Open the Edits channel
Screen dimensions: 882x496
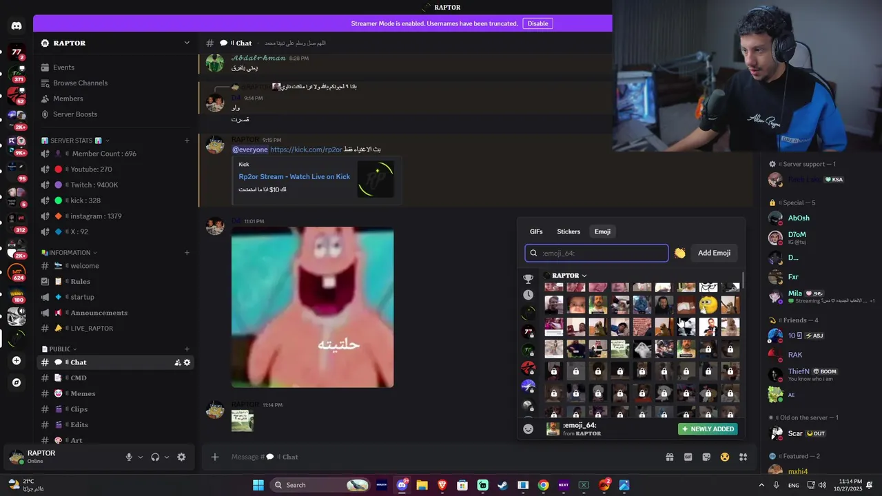[x=116, y=425]
